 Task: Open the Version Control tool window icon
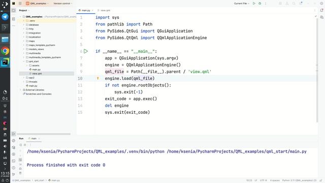tap(14, 174)
